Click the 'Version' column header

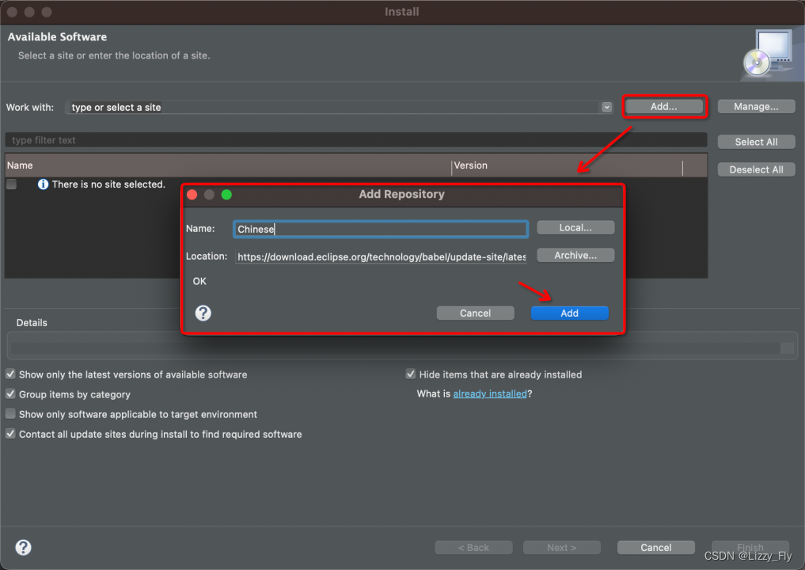coord(568,165)
